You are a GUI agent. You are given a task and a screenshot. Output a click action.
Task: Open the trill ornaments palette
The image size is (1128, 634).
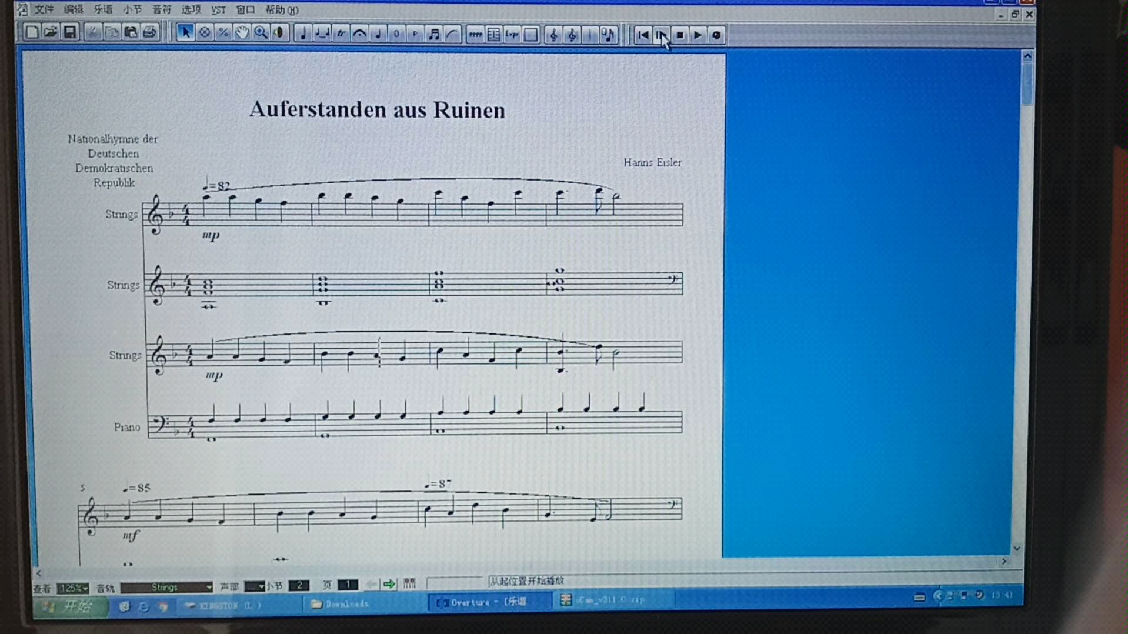pos(341,34)
